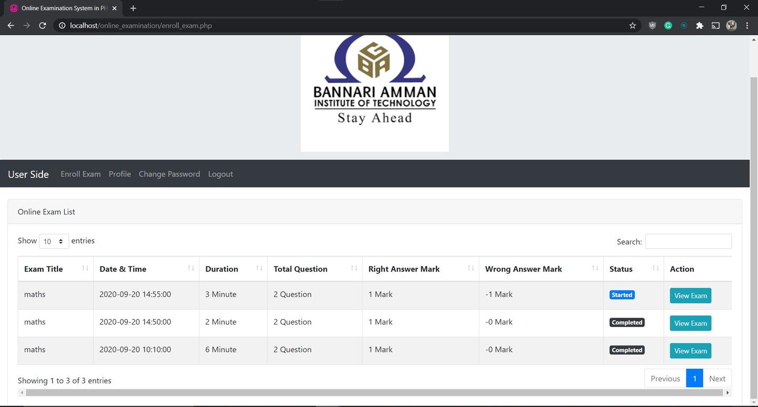Click the Next pagination button
758x407 pixels.
[717, 379]
